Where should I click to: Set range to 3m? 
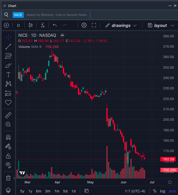click(x=48, y=191)
